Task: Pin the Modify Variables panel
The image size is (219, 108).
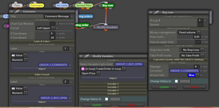Action: click(86, 56)
